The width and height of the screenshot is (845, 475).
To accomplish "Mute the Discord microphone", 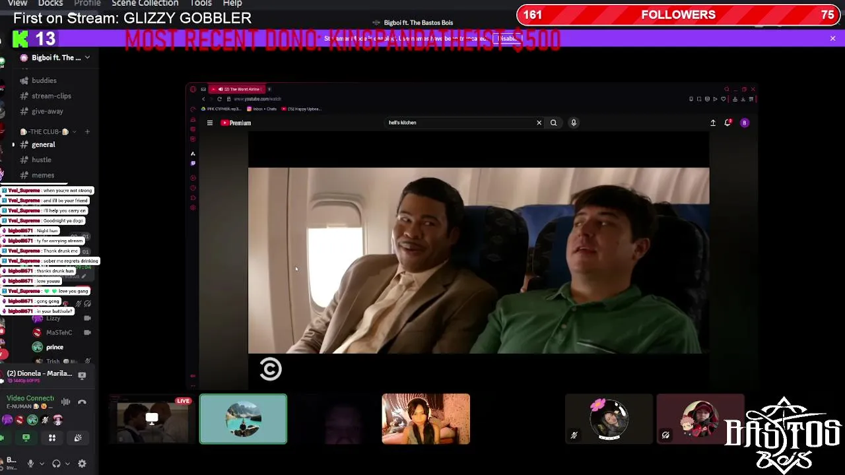I will (30, 464).
